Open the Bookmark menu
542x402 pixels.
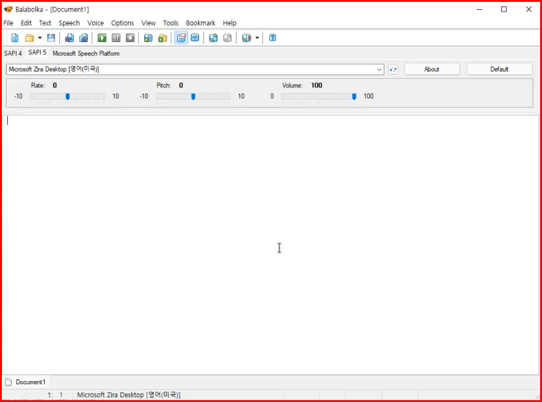[200, 23]
